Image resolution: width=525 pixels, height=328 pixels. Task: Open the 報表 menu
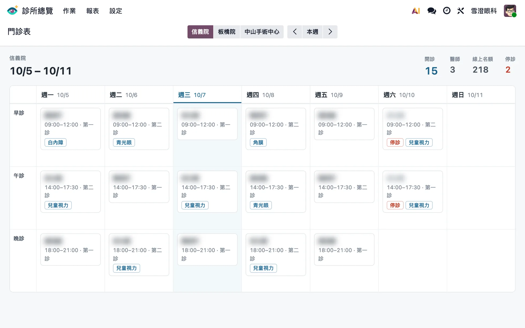(93, 11)
